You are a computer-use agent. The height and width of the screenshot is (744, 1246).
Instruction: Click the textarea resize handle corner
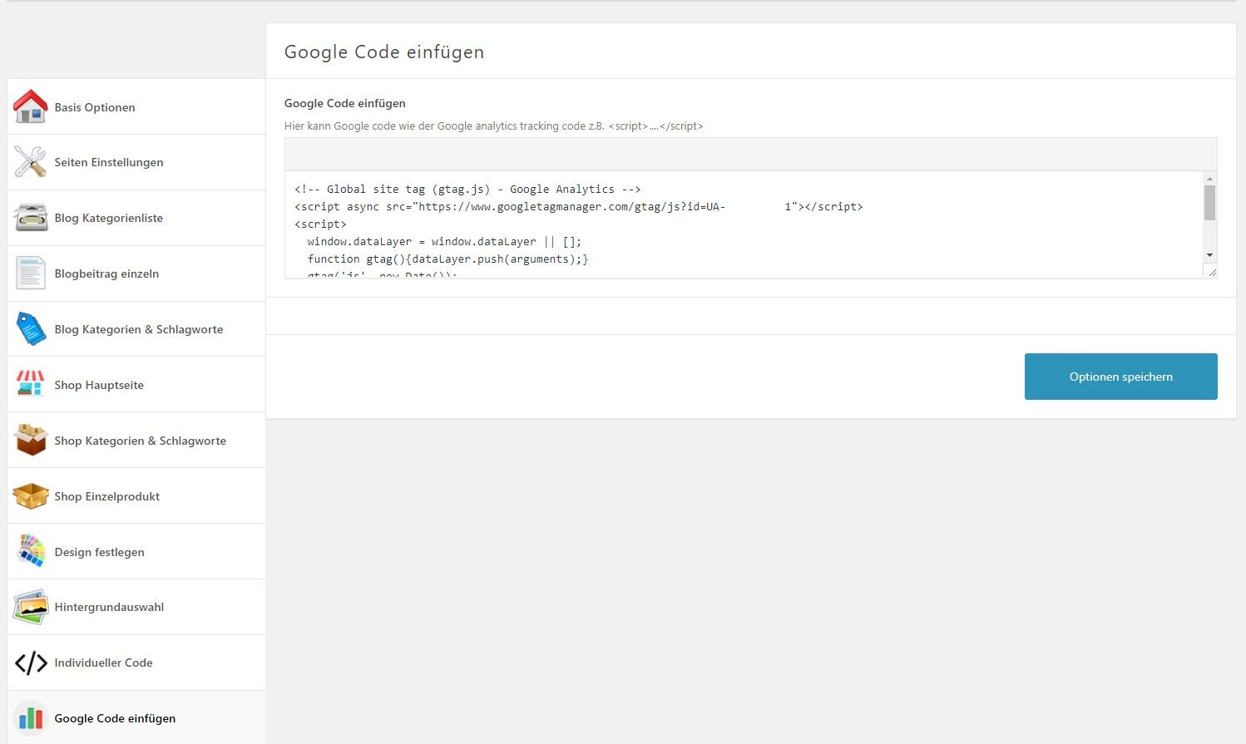point(1211,271)
